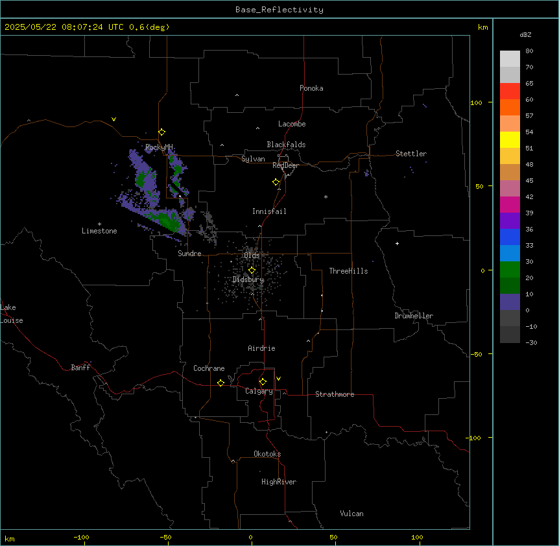Click the Ponoka city label
The image size is (559, 546).
[x=311, y=88]
